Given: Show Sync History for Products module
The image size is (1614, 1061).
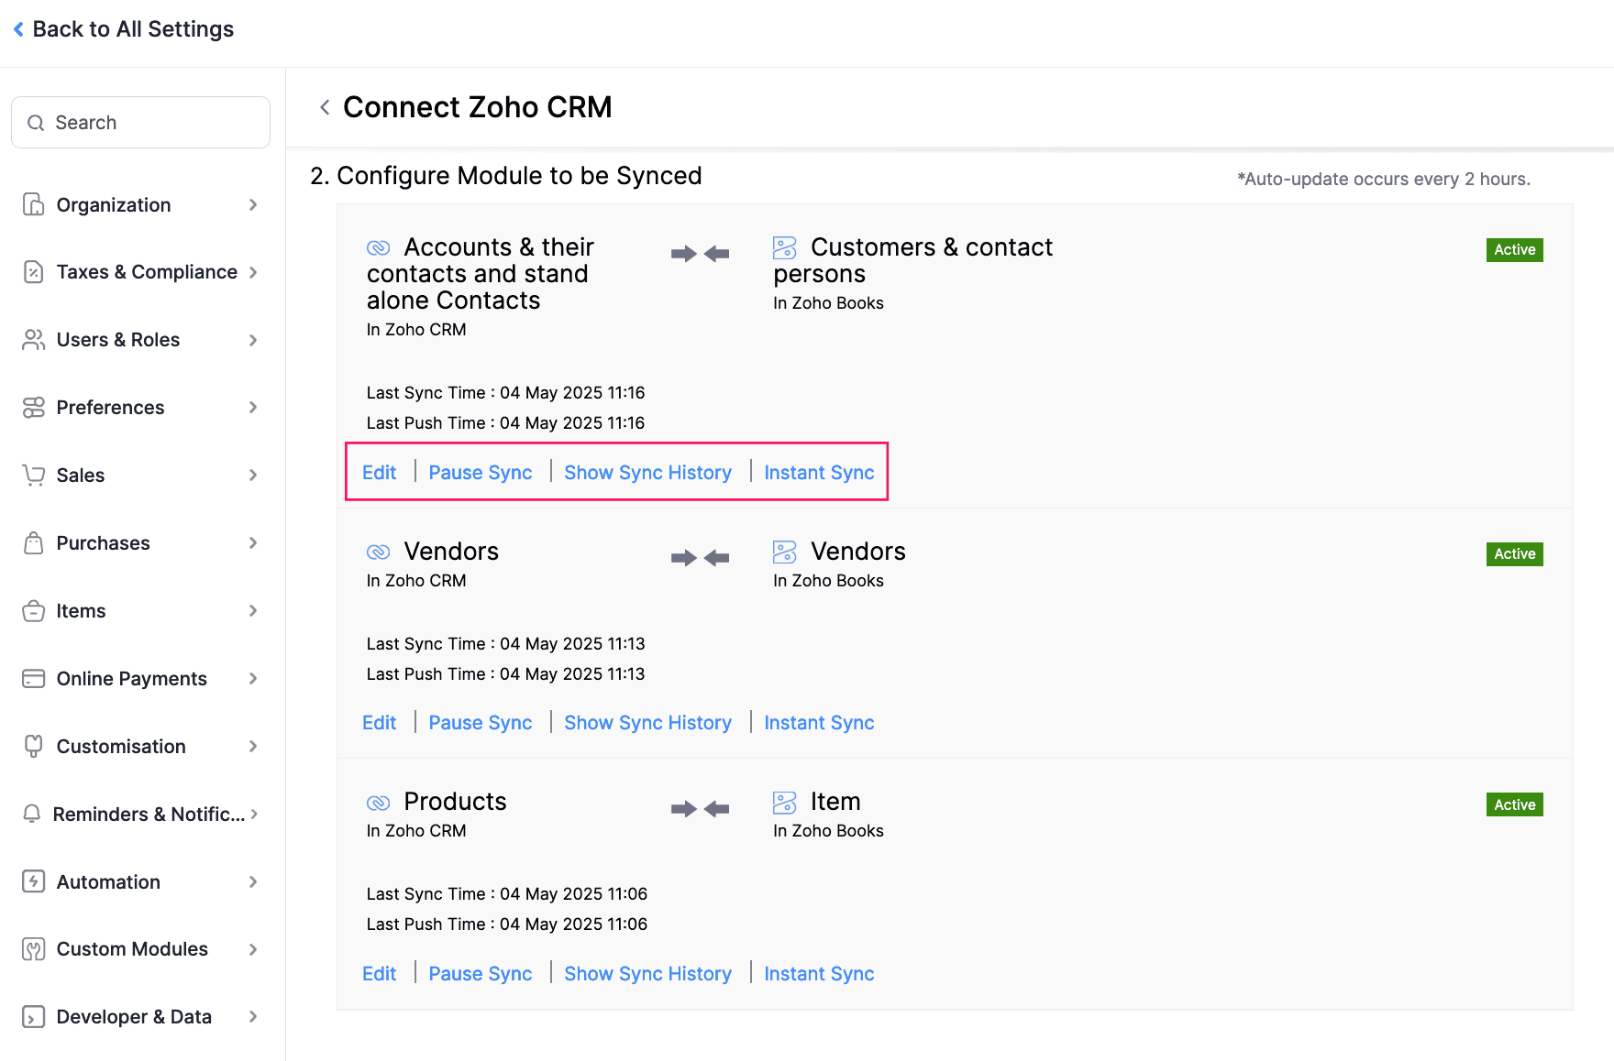Looking at the screenshot, I should tap(647, 974).
